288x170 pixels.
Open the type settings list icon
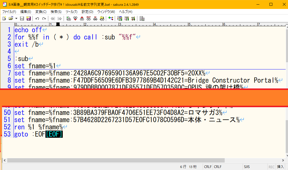pos(120,18)
